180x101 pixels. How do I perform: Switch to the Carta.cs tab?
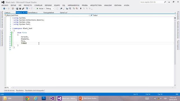8,13
